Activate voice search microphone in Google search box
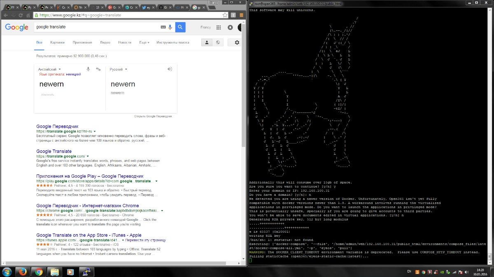Viewport: 494px width, 277px height. [170, 27]
